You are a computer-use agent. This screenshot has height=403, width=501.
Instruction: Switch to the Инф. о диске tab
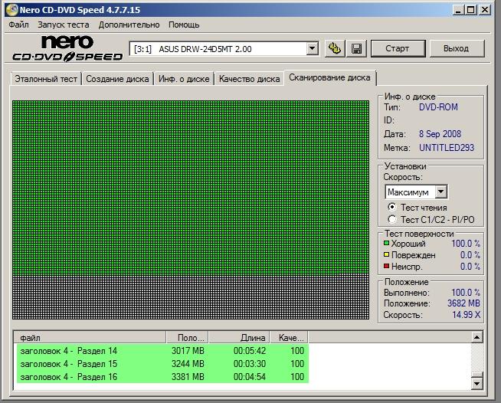pyautogui.click(x=184, y=79)
